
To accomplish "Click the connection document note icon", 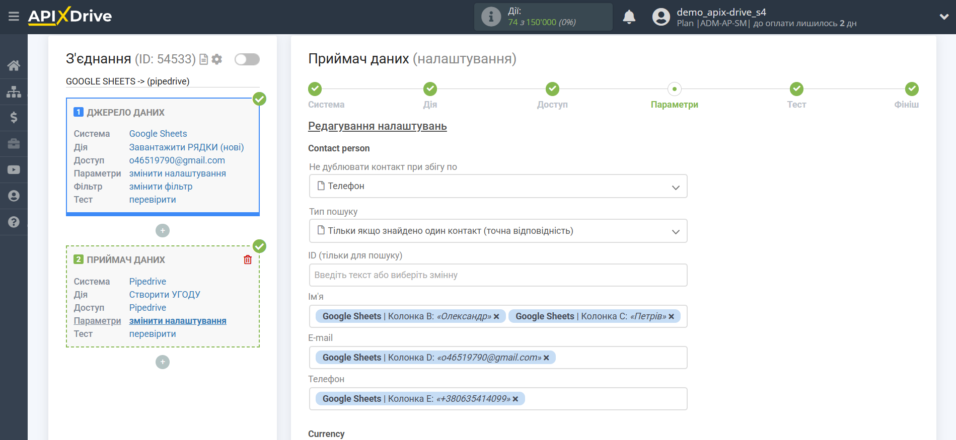I will tap(204, 59).
